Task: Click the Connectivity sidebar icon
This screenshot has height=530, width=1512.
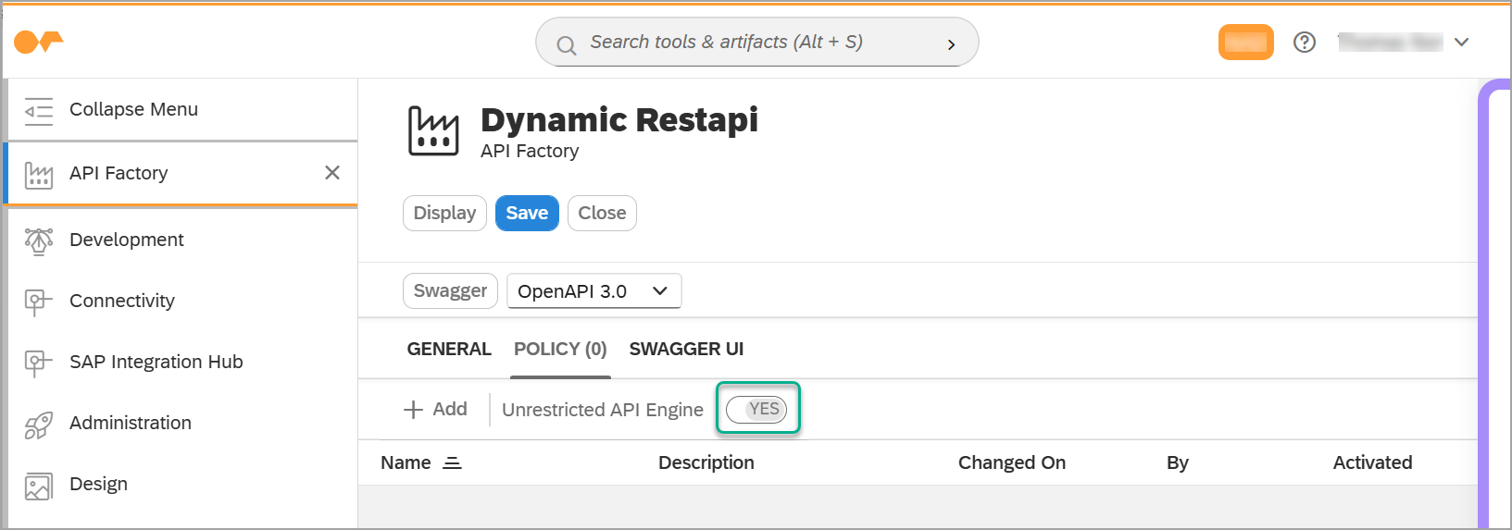Action: coord(39,302)
